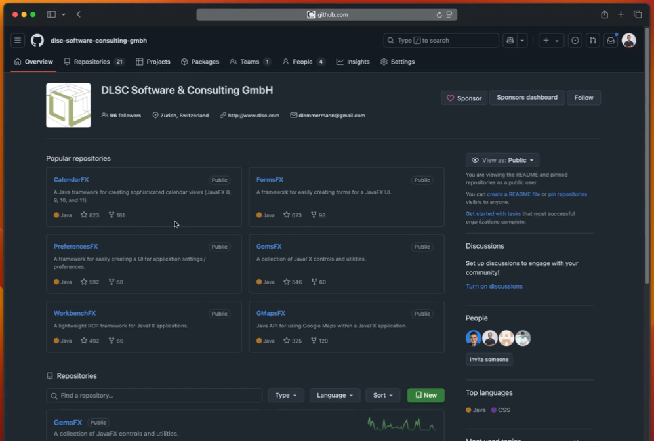Open the WorkbenchFX repository link
Viewport: 654px width, 441px height.
(x=75, y=313)
